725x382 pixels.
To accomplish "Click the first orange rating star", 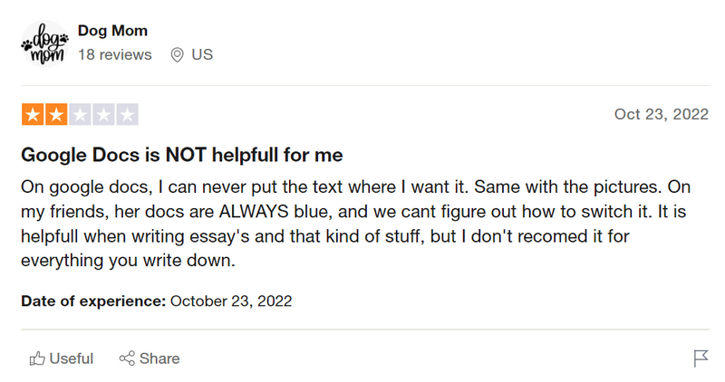I will pos(33,115).
